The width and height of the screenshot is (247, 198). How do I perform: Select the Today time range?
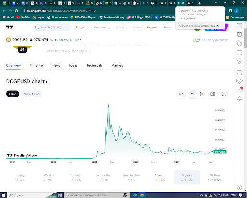coord(20,177)
